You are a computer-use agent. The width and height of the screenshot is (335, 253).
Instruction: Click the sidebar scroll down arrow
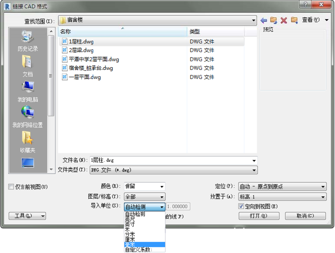tap(51, 169)
